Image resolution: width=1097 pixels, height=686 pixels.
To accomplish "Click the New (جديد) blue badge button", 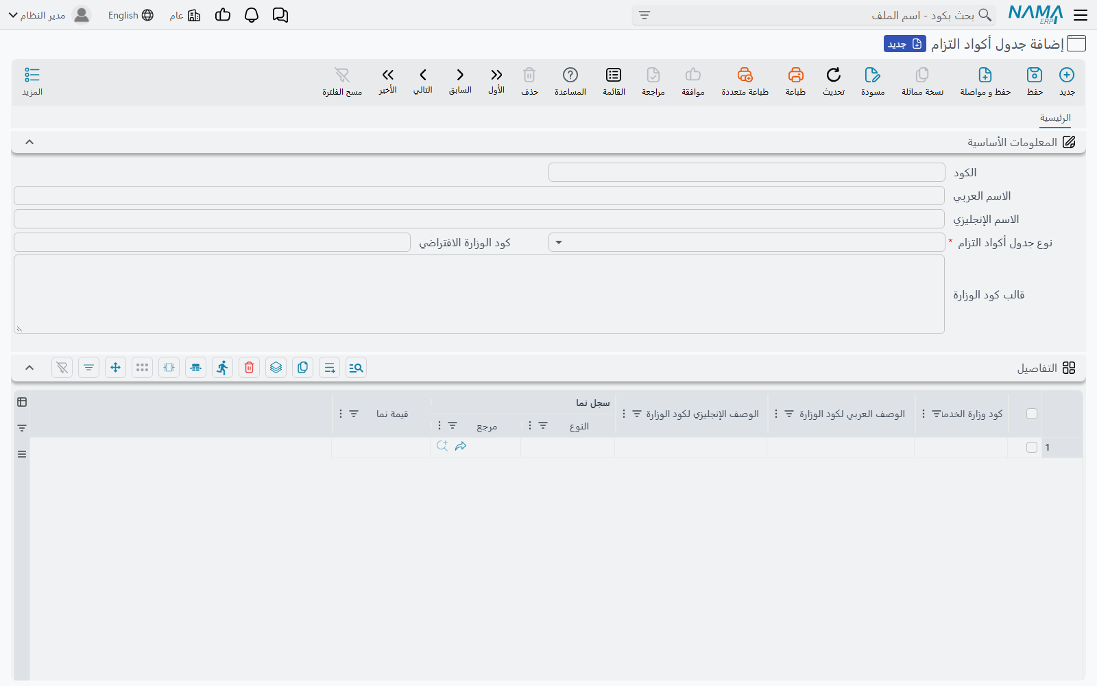I will [x=905, y=44].
